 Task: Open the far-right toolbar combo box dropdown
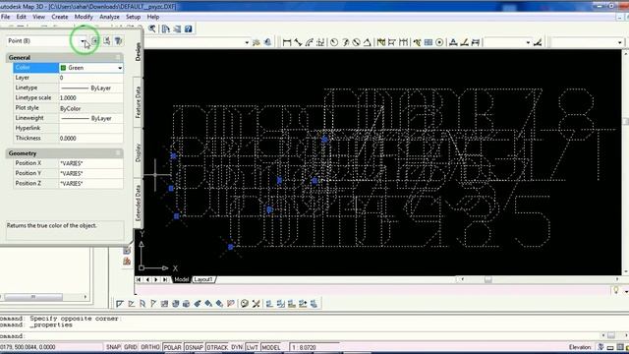[620, 42]
